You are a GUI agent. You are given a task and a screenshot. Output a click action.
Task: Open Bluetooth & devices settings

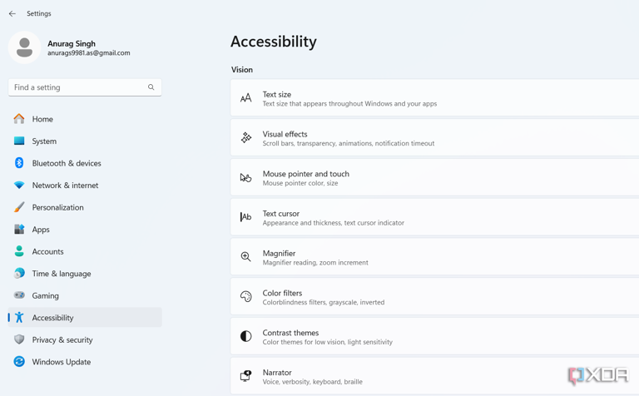coord(67,163)
